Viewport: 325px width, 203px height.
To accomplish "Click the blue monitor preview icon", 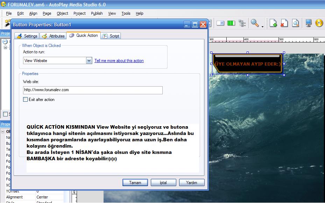I will [309, 23].
